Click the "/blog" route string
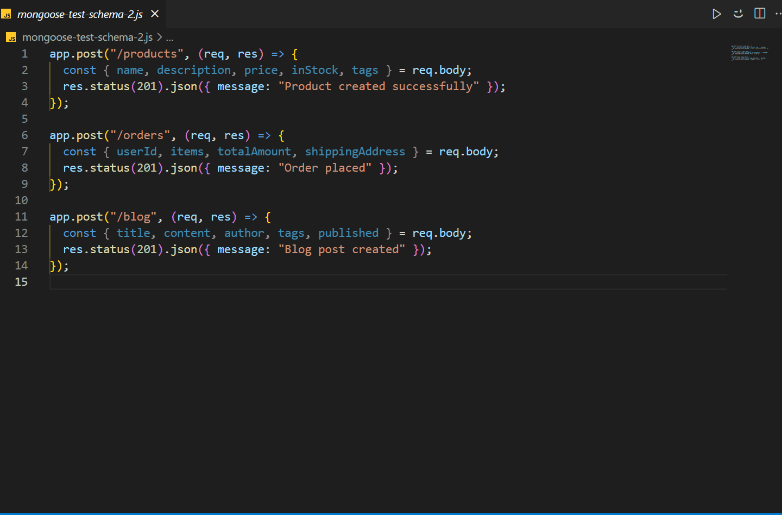 point(134,217)
